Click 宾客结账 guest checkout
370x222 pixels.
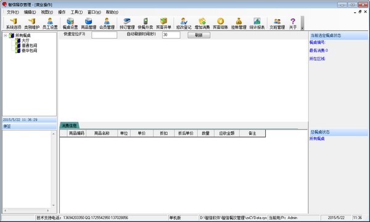(x=220, y=23)
